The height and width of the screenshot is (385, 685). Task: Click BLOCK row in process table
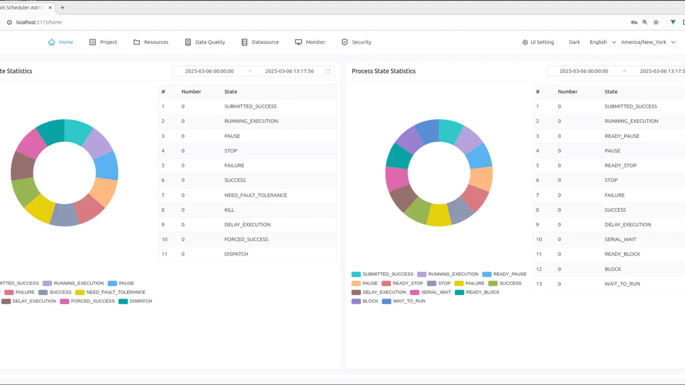[x=609, y=269]
